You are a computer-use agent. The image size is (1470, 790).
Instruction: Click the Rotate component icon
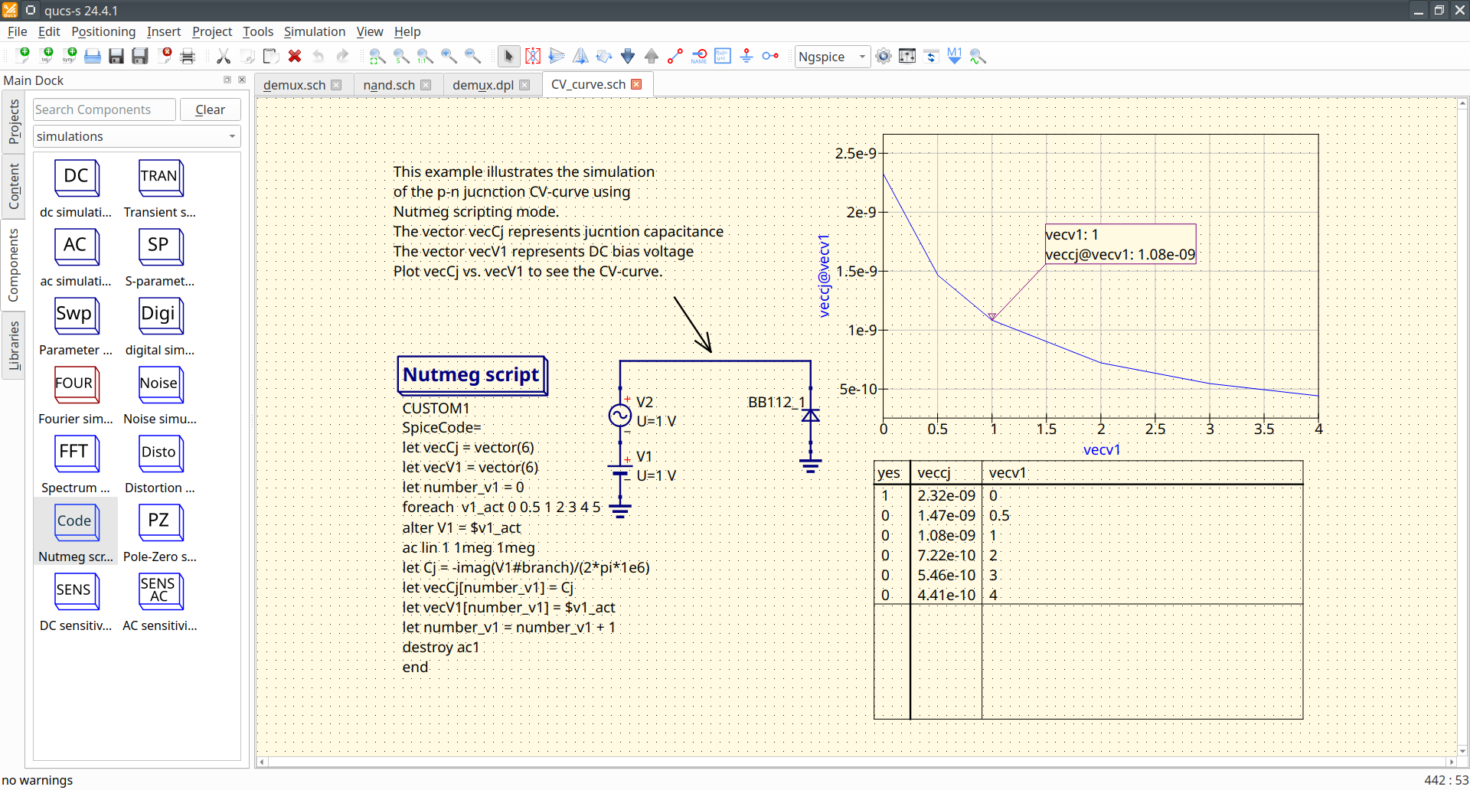[604, 57]
